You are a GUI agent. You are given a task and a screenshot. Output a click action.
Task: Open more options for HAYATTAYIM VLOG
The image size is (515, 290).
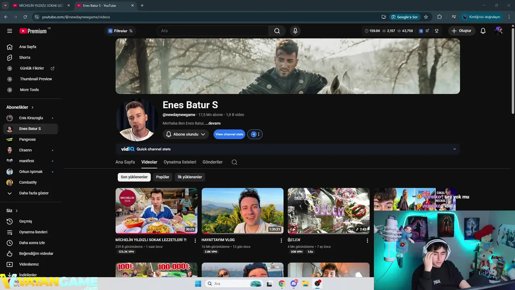coord(281,240)
